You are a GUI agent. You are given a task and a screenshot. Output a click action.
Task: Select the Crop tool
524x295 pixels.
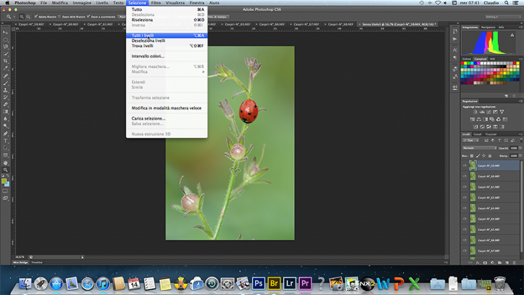tap(5, 61)
